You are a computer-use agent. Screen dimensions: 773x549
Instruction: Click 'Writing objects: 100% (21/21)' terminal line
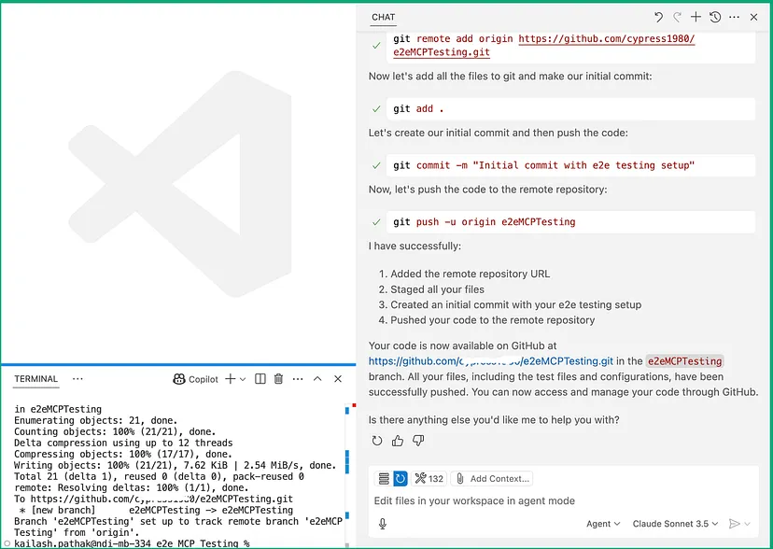[x=175, y=465]
